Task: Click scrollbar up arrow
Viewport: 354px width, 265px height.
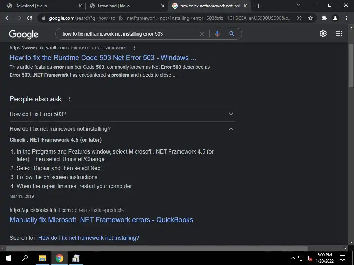Action: [x=351, y=28]
